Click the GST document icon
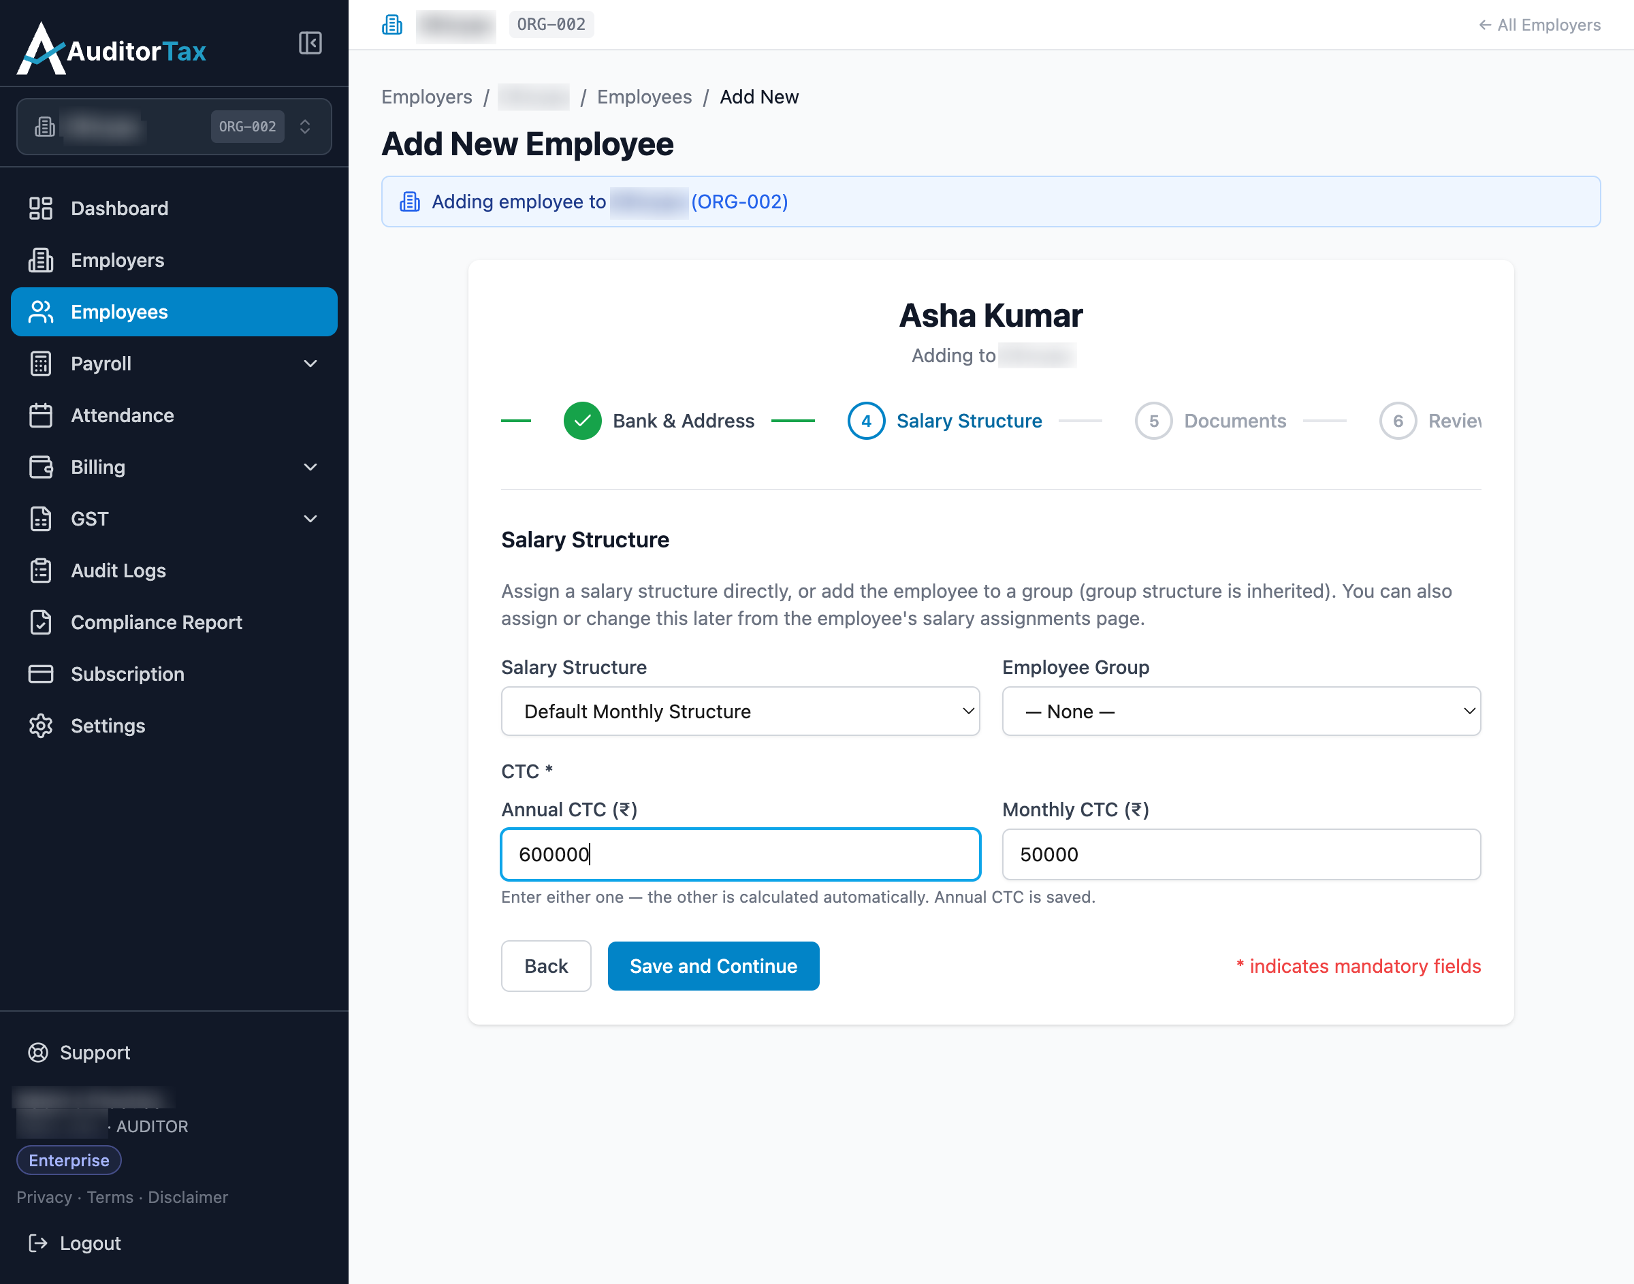Screen dimensions: 1634x1284 point(41,519)
